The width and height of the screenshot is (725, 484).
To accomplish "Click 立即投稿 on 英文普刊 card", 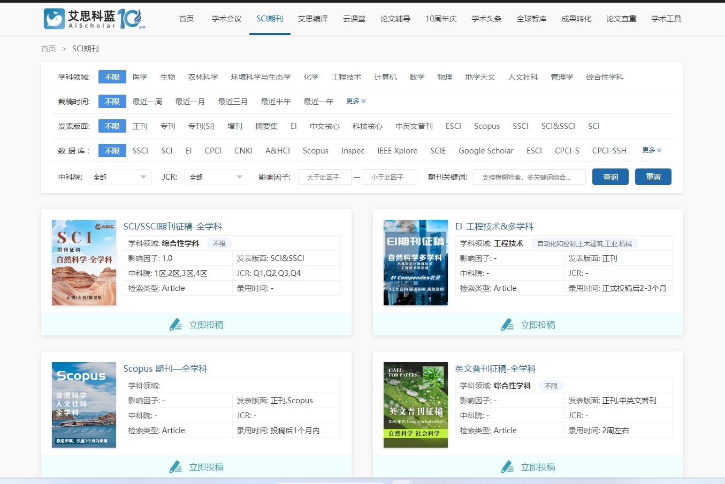I will pyautogui.click(x=538, y=467).
